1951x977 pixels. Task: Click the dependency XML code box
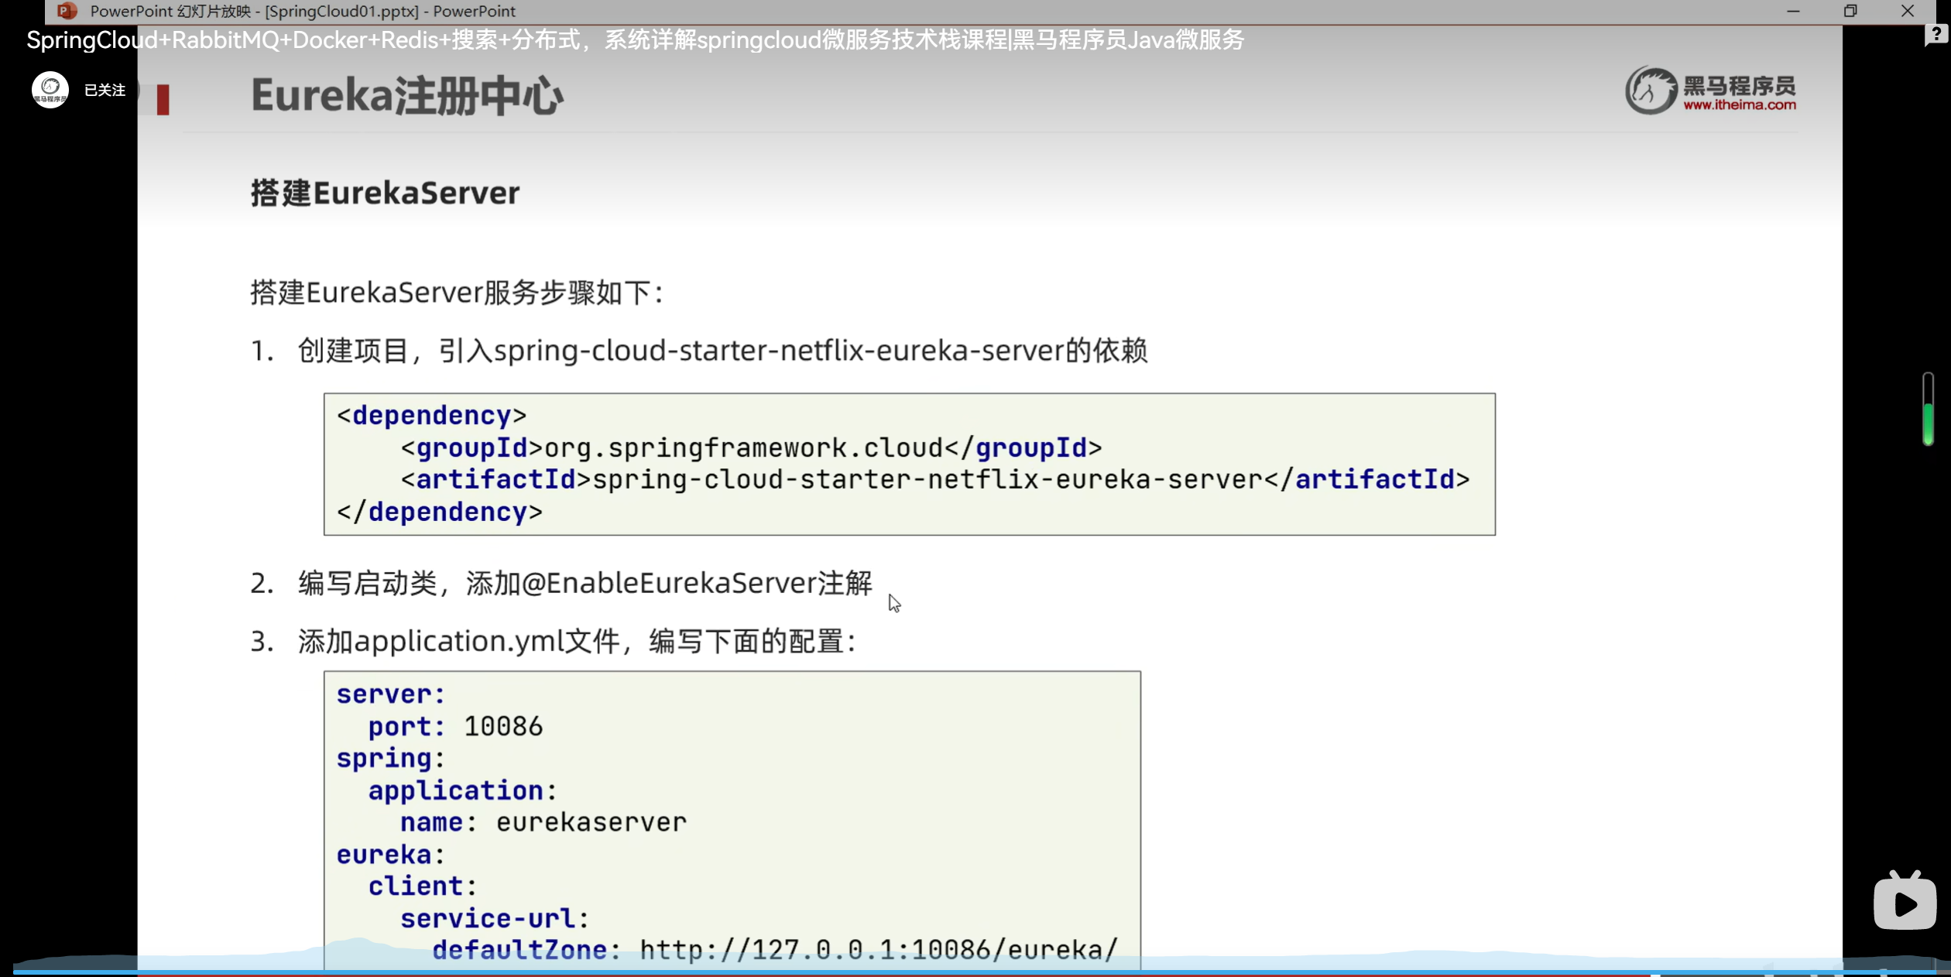tap(909, 464)
